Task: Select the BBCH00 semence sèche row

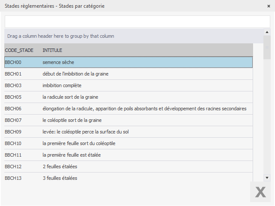Action: [x=129, y=62]
